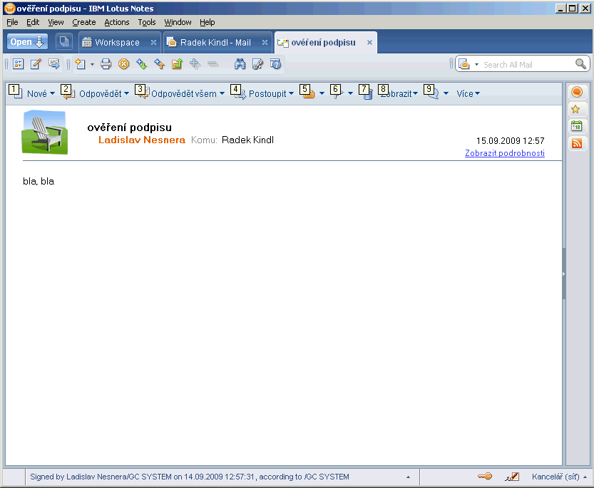Screen dimensions: 594x488
Task: Open the Sametime chat sidebar icon
Action: pos(576,92)
